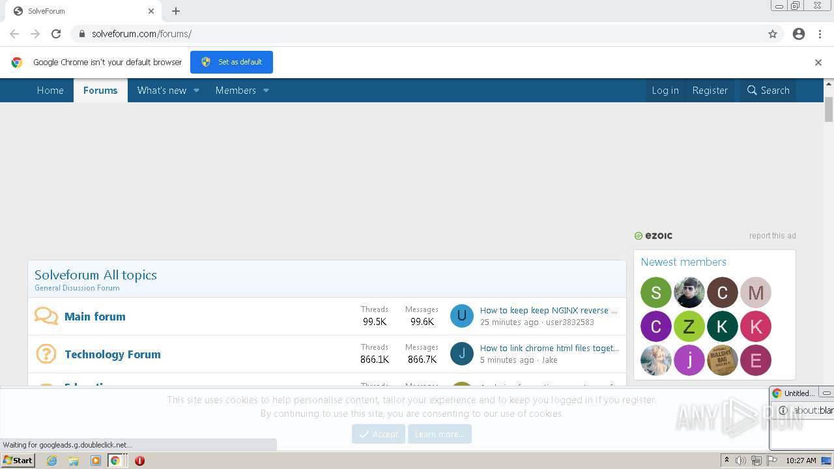Click the J avatar in Technology Forum row
Image resolution: width=834 pixels, height=469 pixels.
462,354
